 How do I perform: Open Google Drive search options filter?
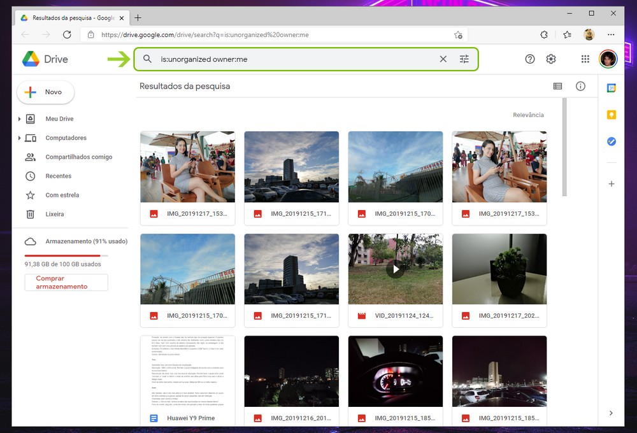[464, 59]
